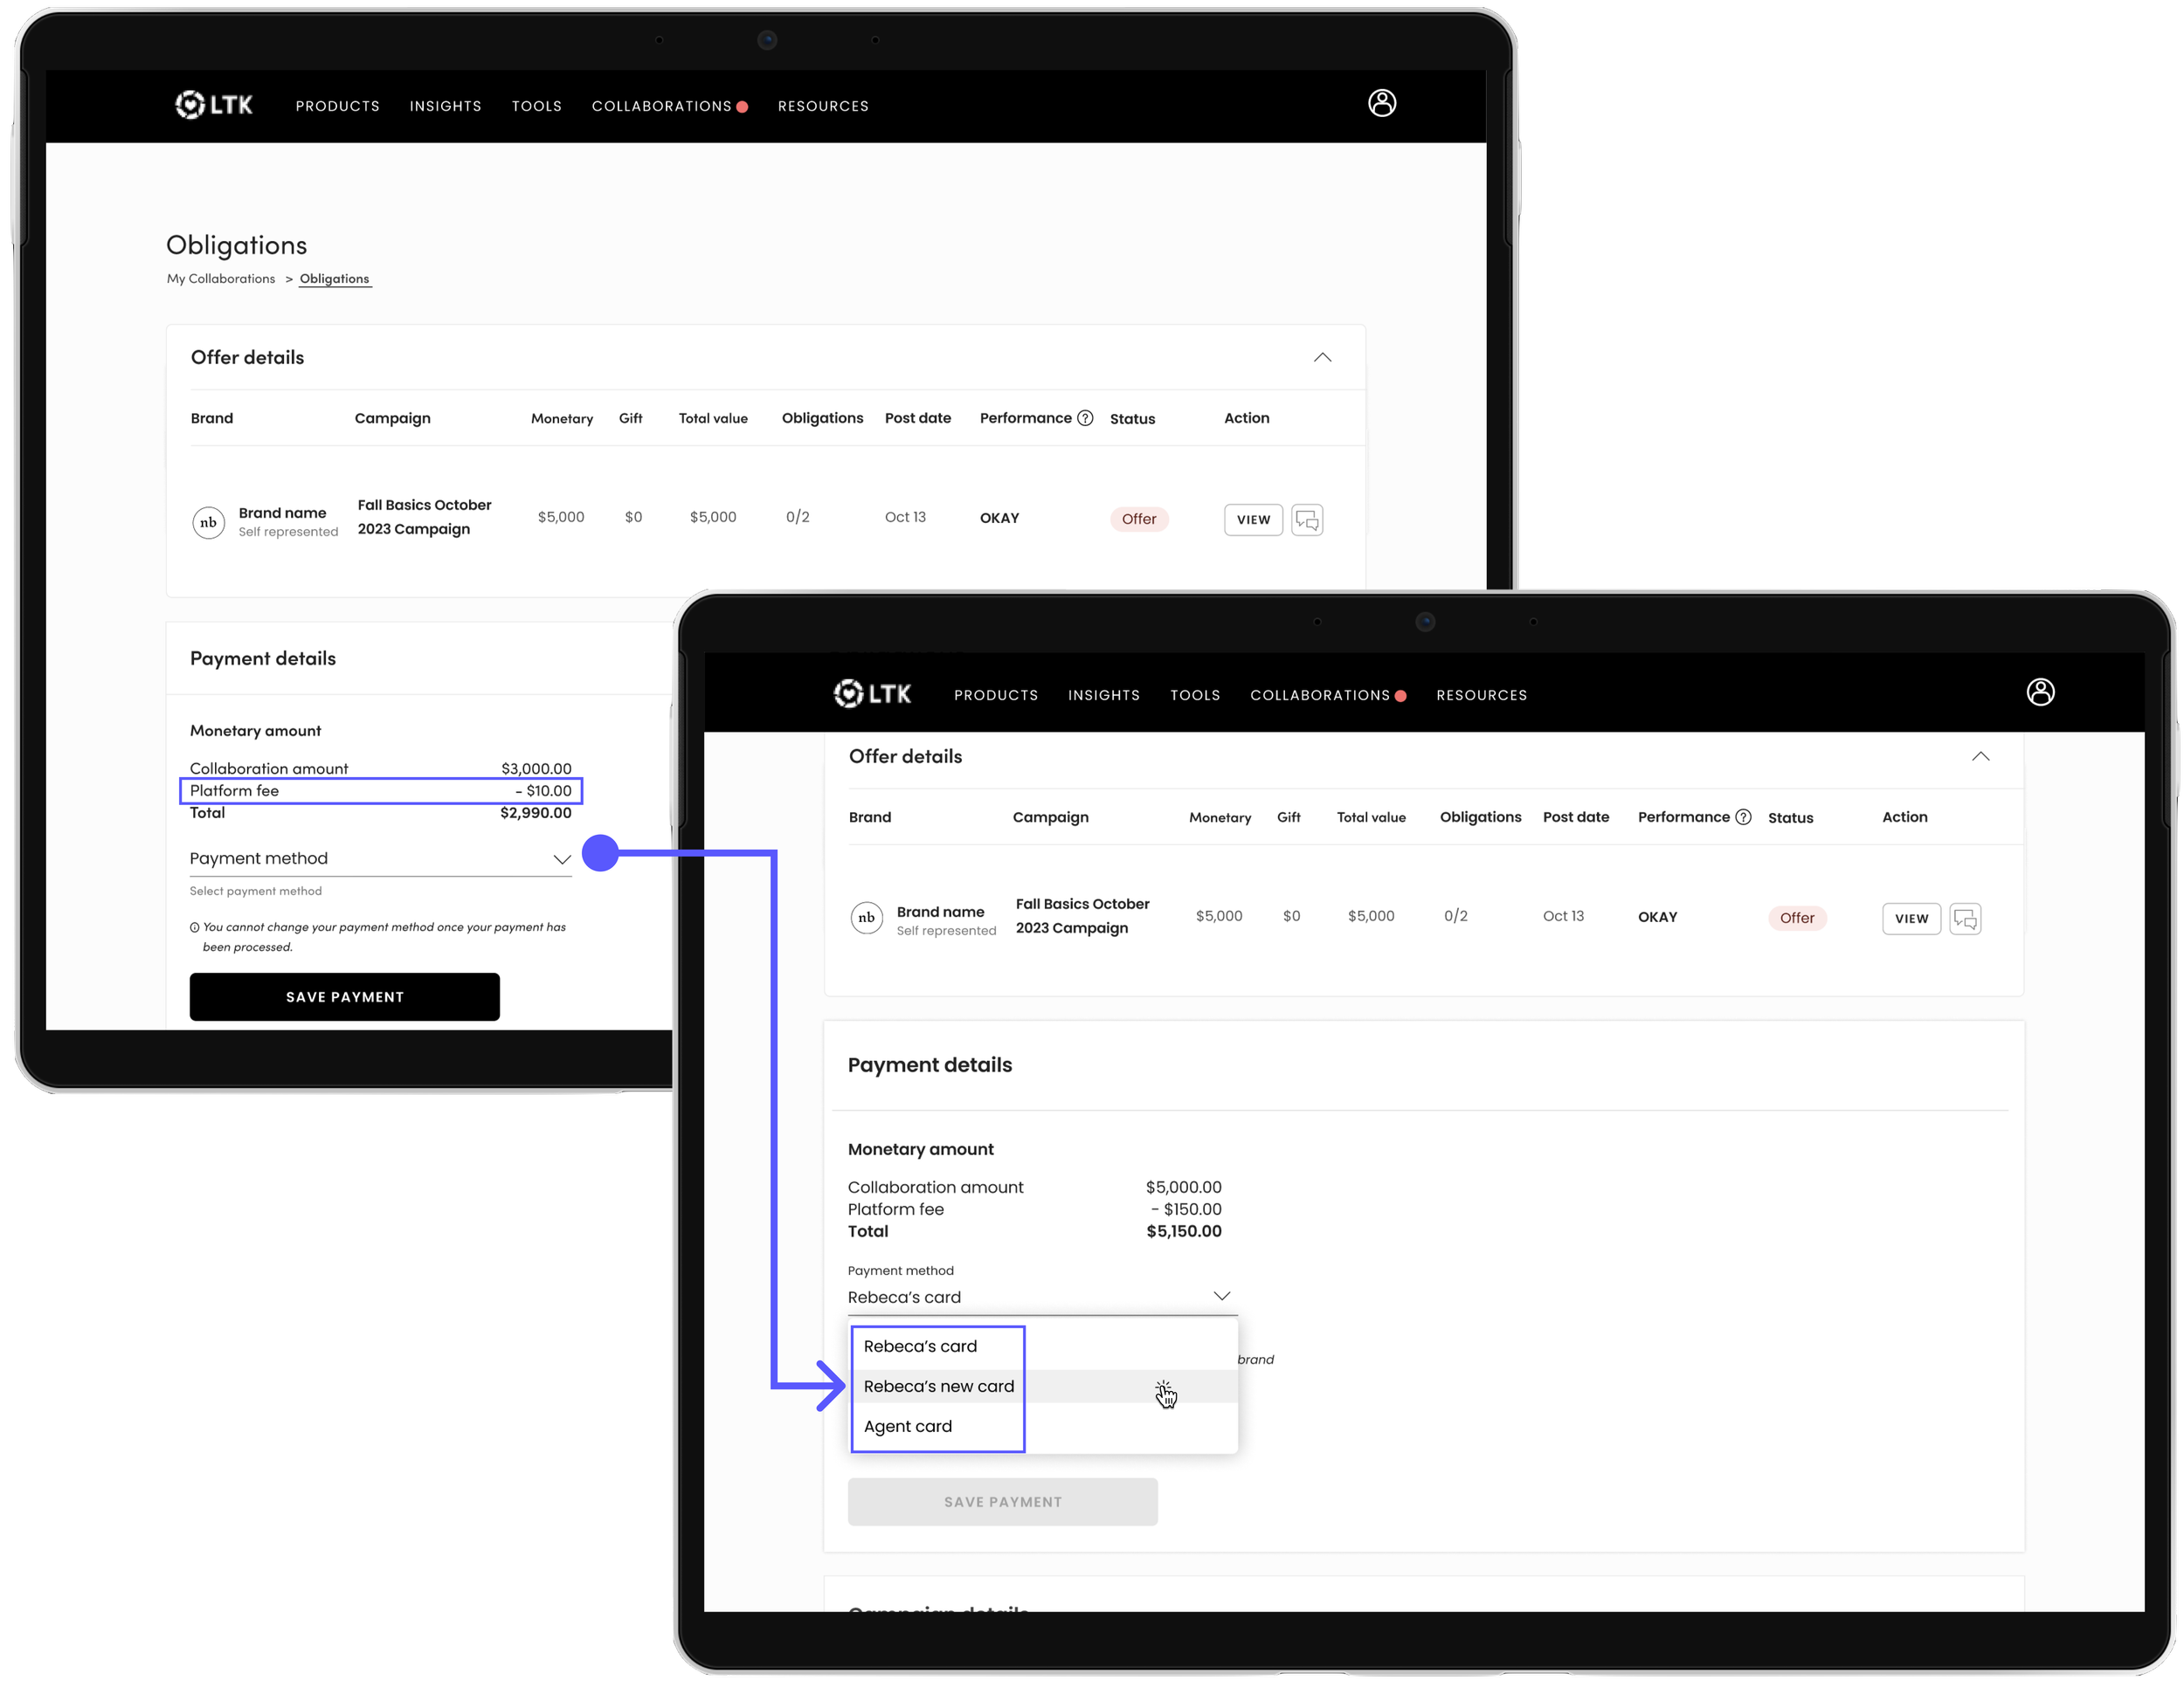This screenshot has width=2184, height=1687.
Task: Click the Offer status badge in back tablet
Action: [x=1138, y=519]
